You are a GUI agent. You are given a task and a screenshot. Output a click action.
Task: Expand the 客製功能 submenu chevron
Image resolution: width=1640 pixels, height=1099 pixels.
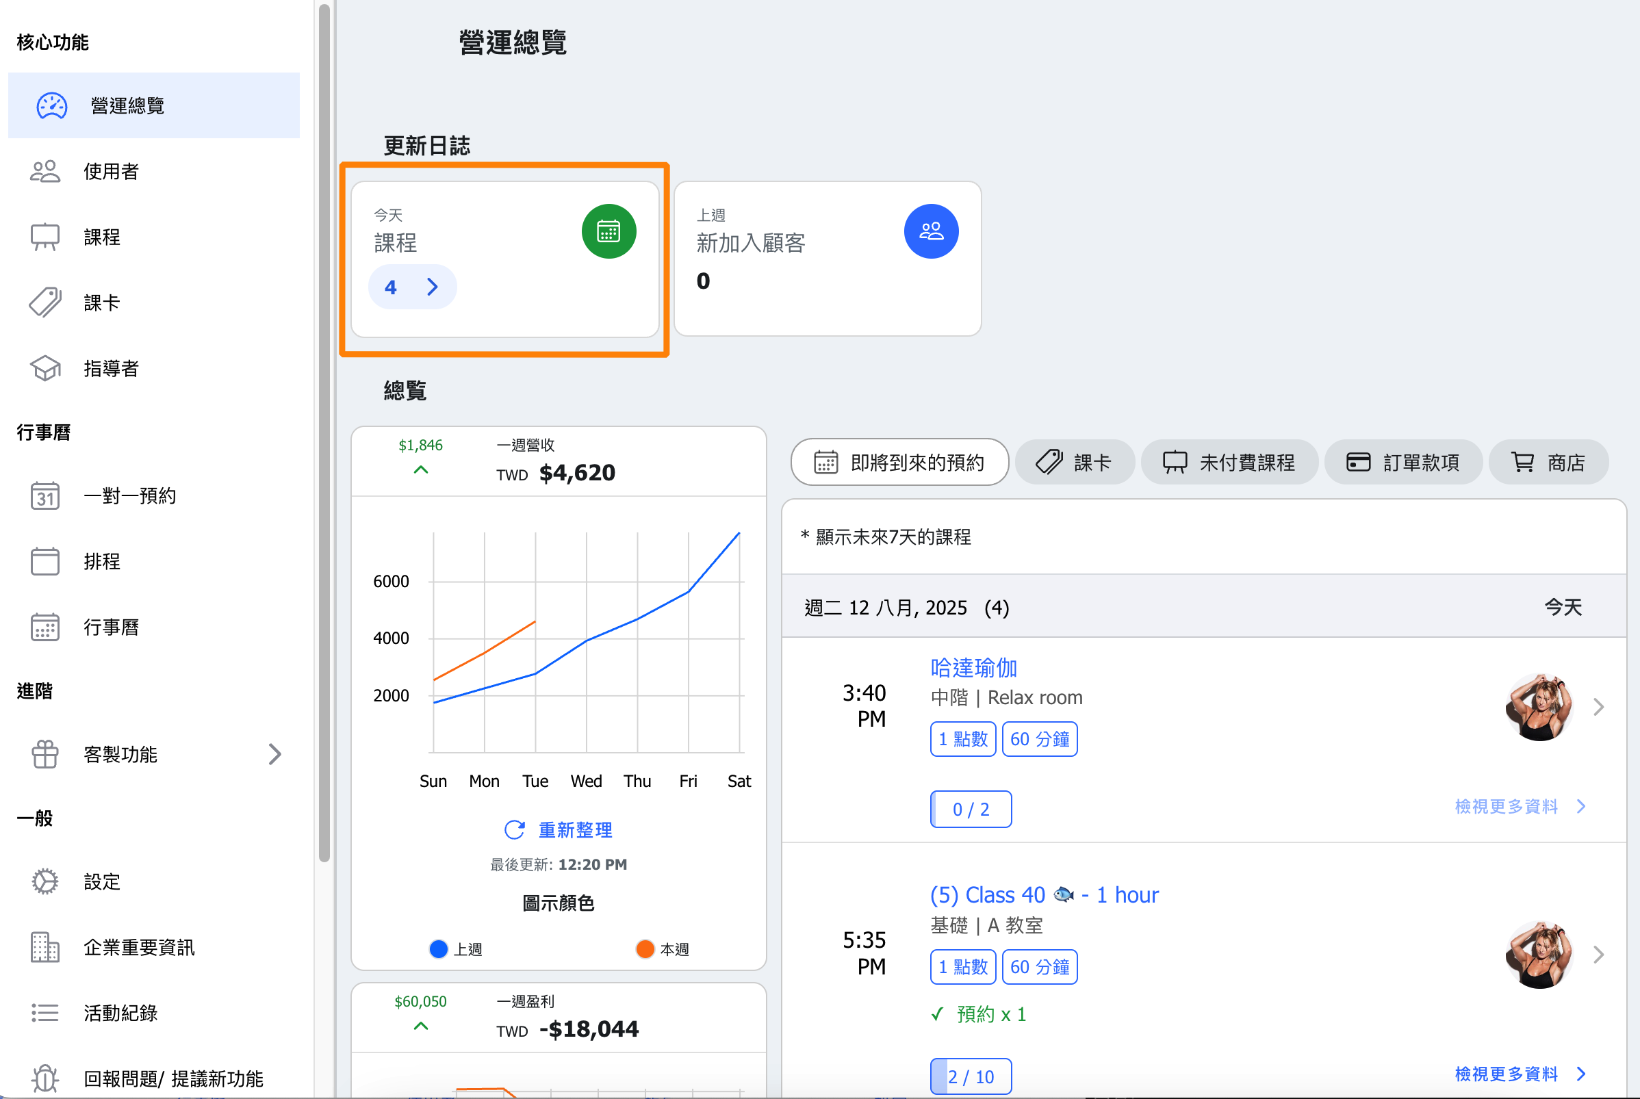(x=274, y=754)
